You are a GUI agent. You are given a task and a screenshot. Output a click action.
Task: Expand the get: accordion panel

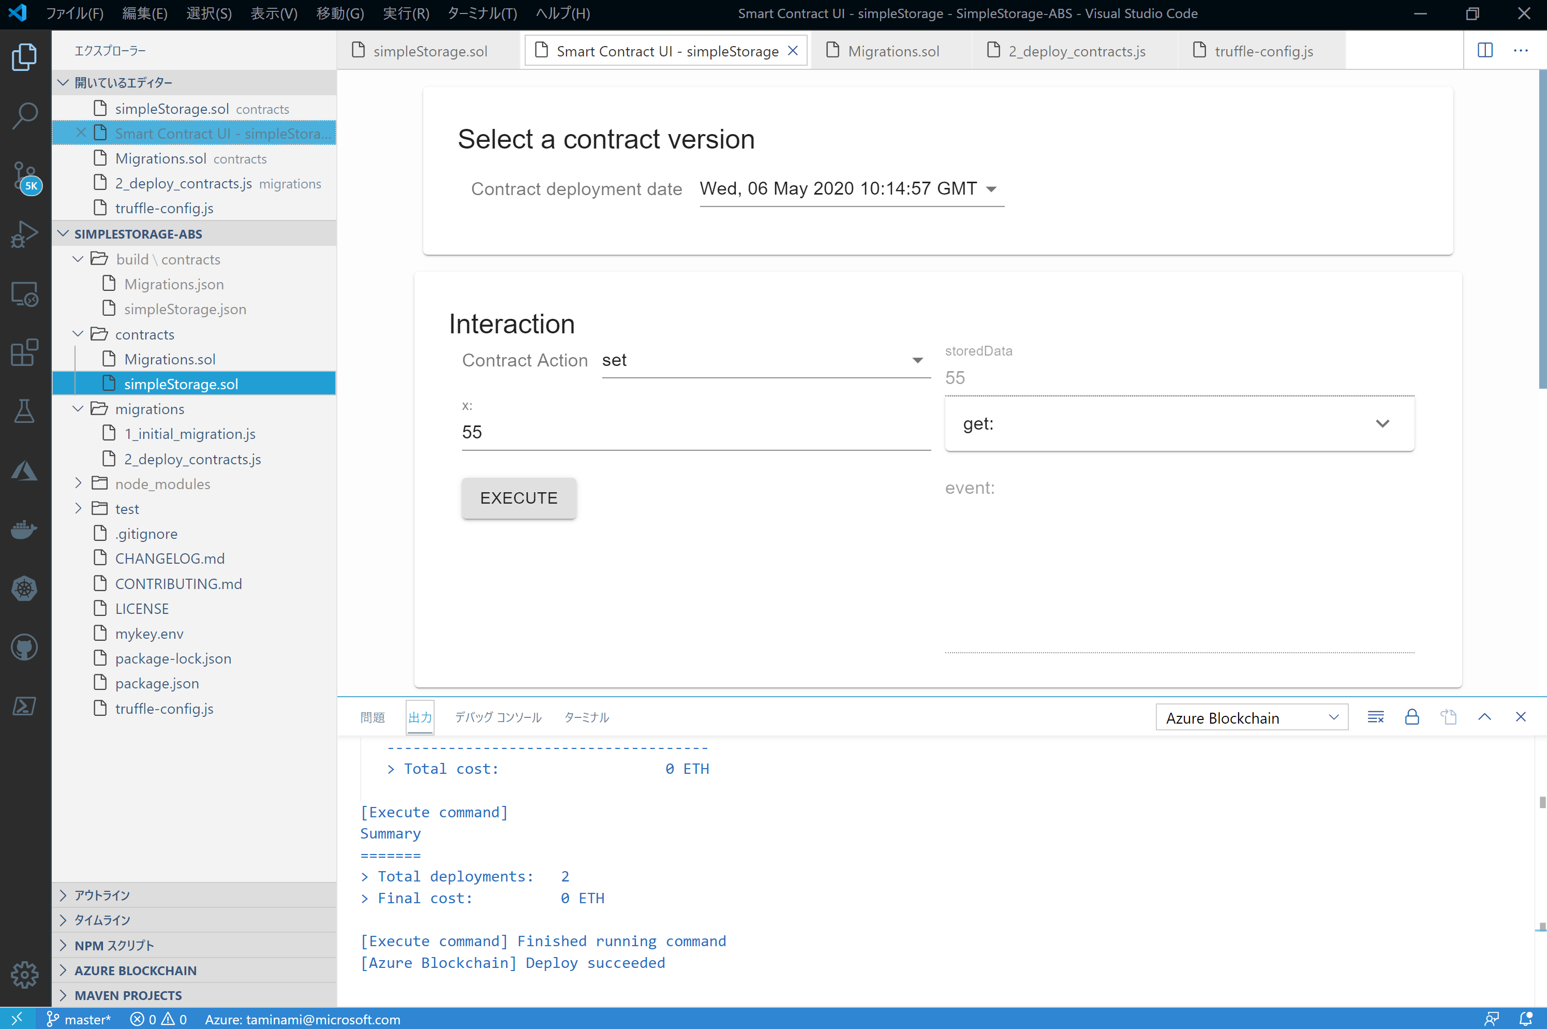[x=1179, y=424]
